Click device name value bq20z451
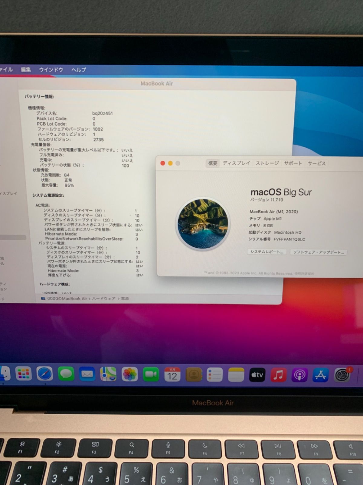363x485 pixels. 103,113
